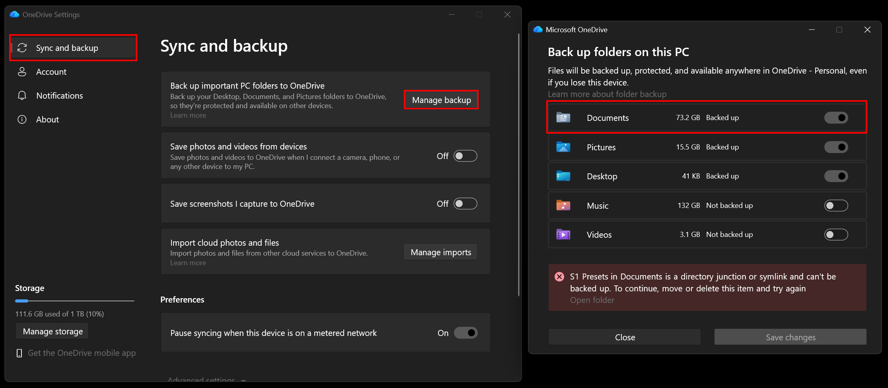Click the Save changes button

click(791, 337)
